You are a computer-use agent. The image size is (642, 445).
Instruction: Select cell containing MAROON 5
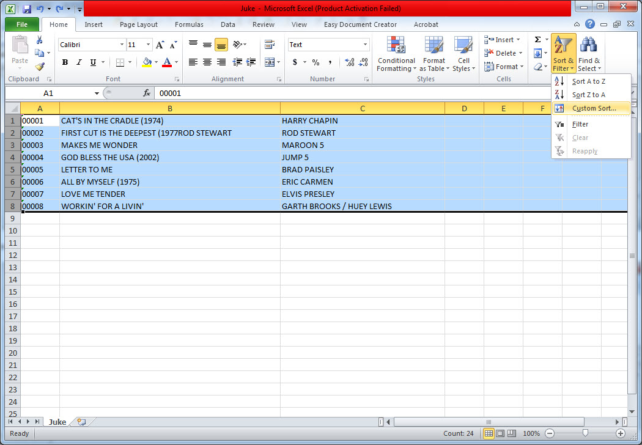click(x=362, y=145)
